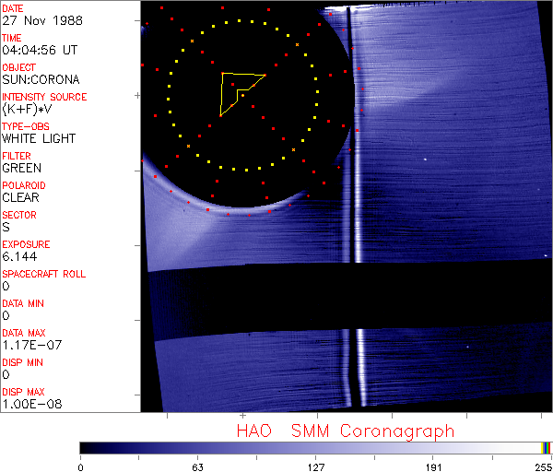The width and height of the screenshot is (553, 472).
Task: Click the DATA MAX value 1.17E-07
Action: [29, 345]
